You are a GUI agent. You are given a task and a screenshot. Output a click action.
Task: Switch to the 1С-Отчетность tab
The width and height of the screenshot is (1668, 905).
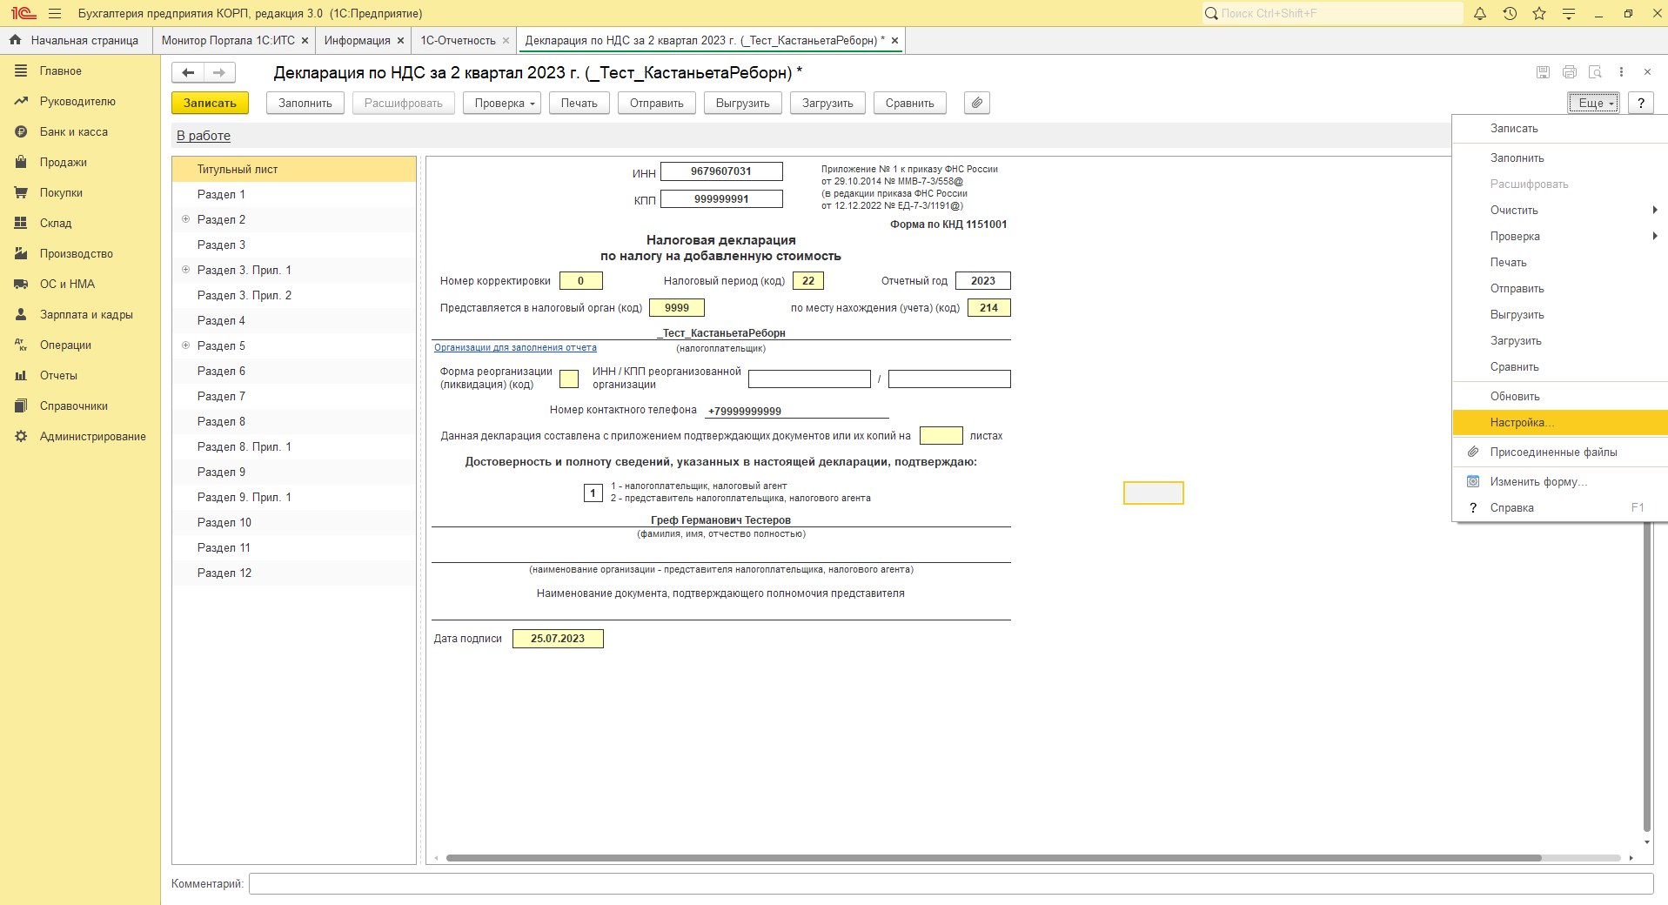(459, 40)
